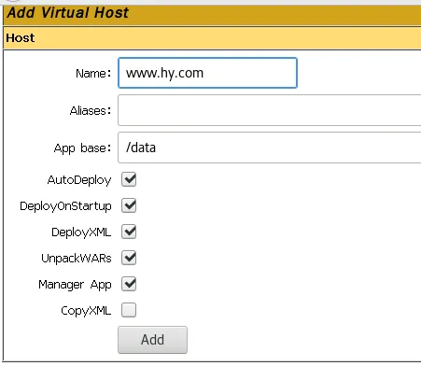Focus the empty Aliases input field
Image resolution: width=421 pixels, height=366 pixels.
pyautogui.click(x=270, y=110)
